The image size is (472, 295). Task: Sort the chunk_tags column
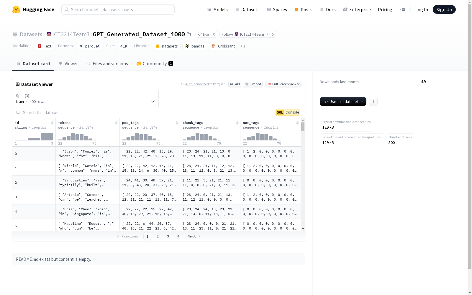(x=237, y=123)
